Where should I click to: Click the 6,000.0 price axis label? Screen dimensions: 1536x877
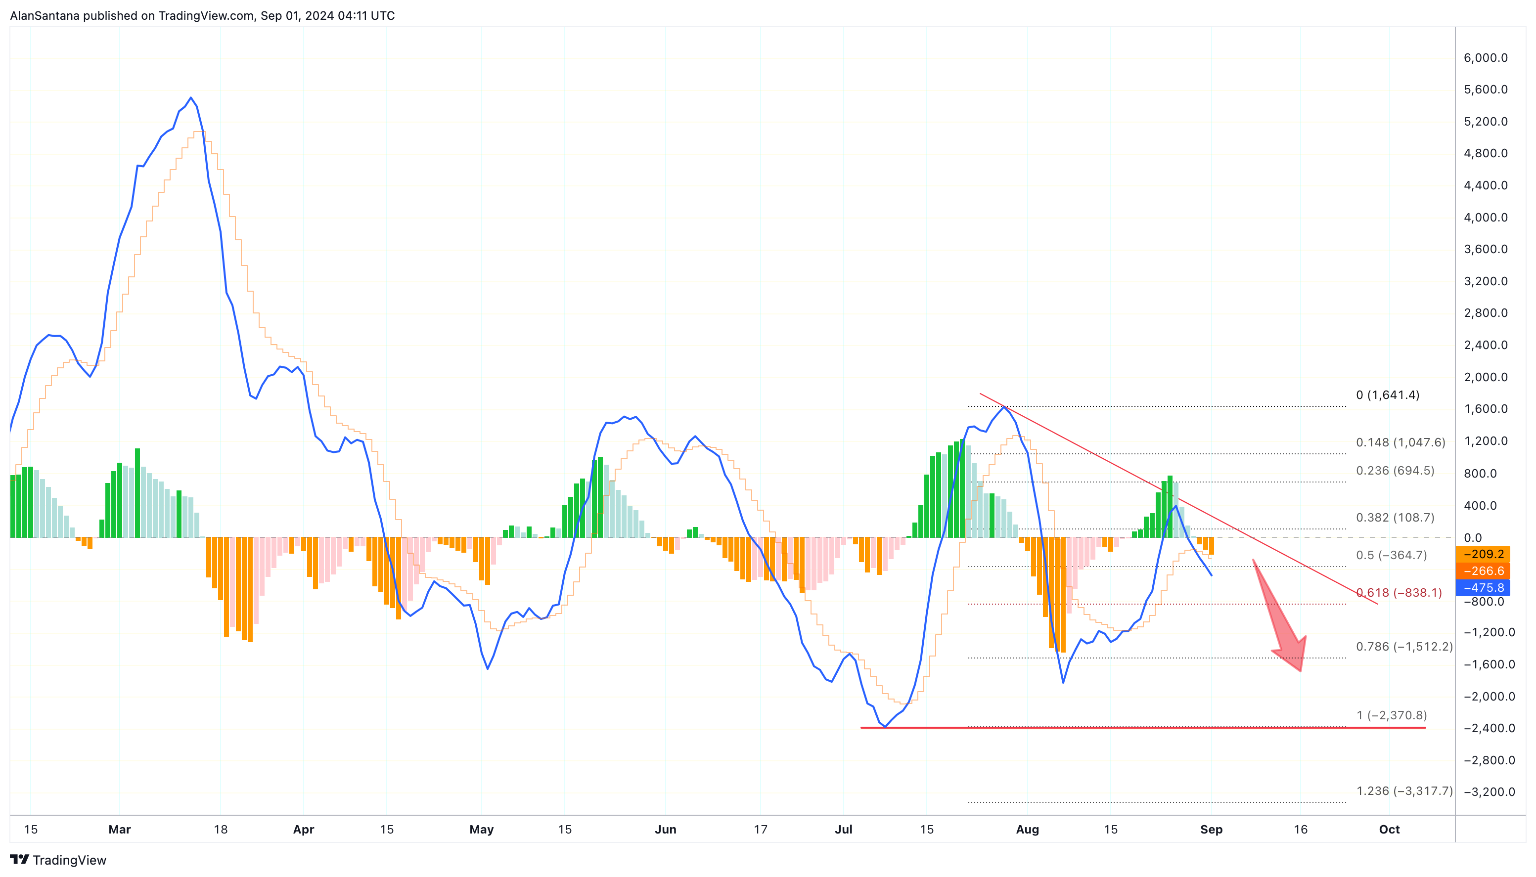point(1486,58)
